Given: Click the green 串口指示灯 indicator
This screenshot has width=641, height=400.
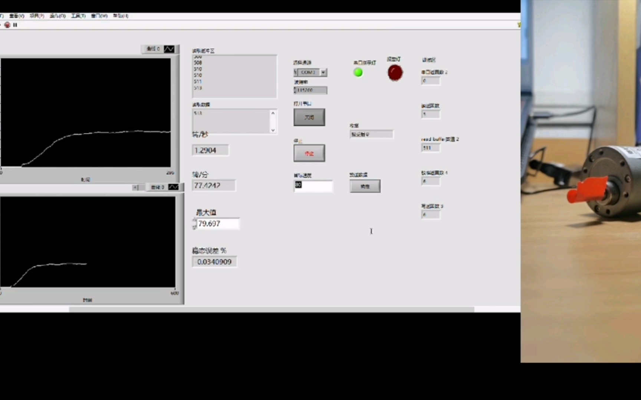Looking at the screenshot, I should point(358,73).
